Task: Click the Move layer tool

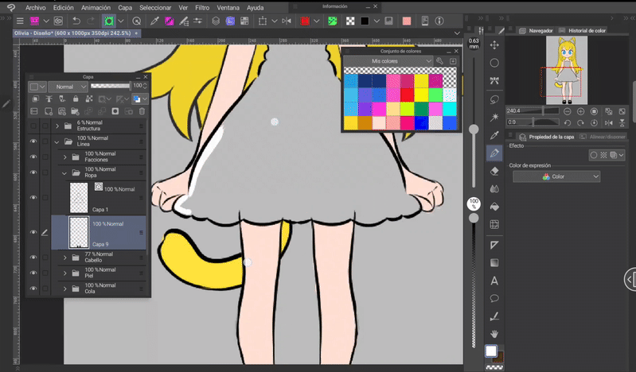Action: pos(494,45)
